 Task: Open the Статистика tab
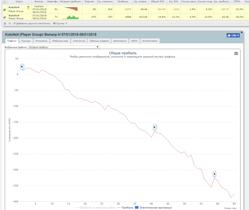coord(79,41)
